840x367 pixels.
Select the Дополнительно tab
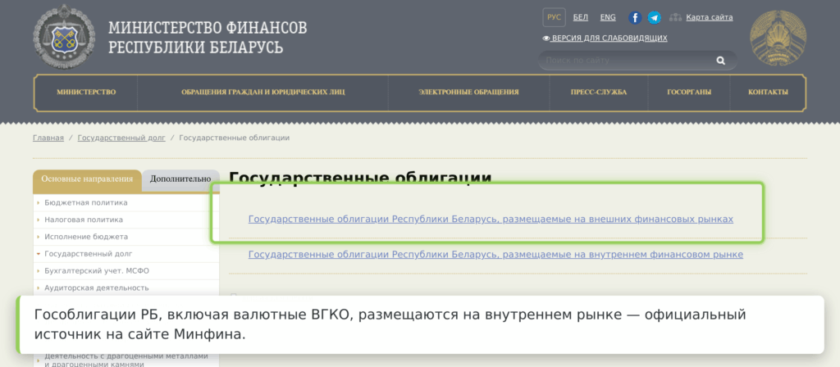[180, 179]
